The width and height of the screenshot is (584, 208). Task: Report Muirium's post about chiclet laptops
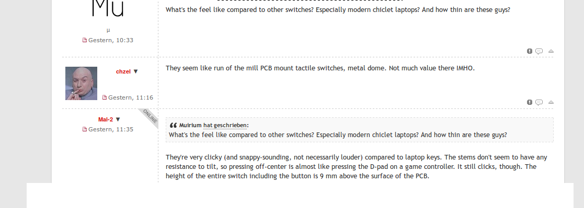(529, 51)
